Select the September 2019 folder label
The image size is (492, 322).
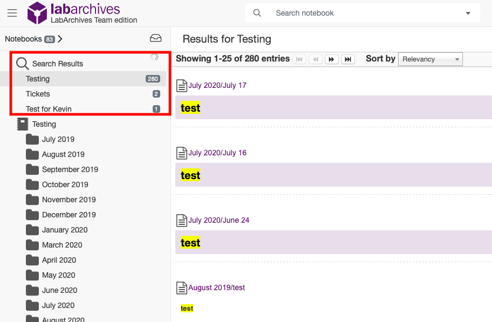pyautogui.click(x=70, y=169)
